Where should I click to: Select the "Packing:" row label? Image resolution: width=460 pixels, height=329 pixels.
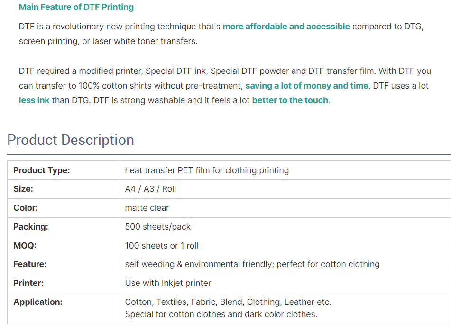(x=31, y=227)
